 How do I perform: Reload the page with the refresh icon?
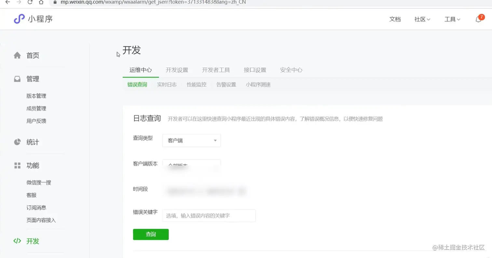[x=30, y=2]
